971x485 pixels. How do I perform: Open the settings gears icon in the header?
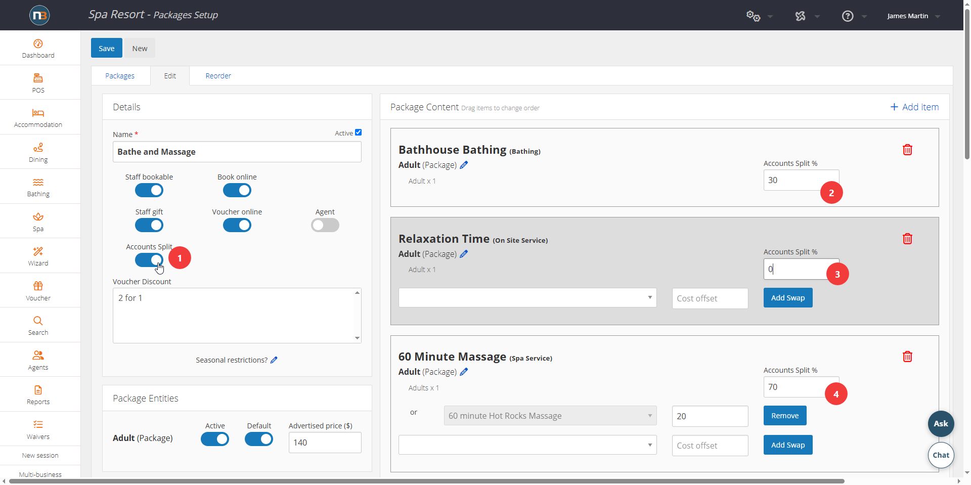coord(753,16)
